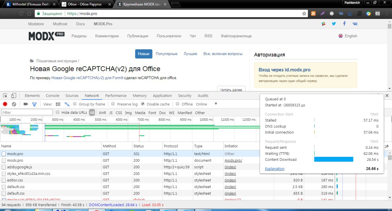Viewport: 392px width, 211px height.
Task: Open the Application tab
Action: point(162,96)
